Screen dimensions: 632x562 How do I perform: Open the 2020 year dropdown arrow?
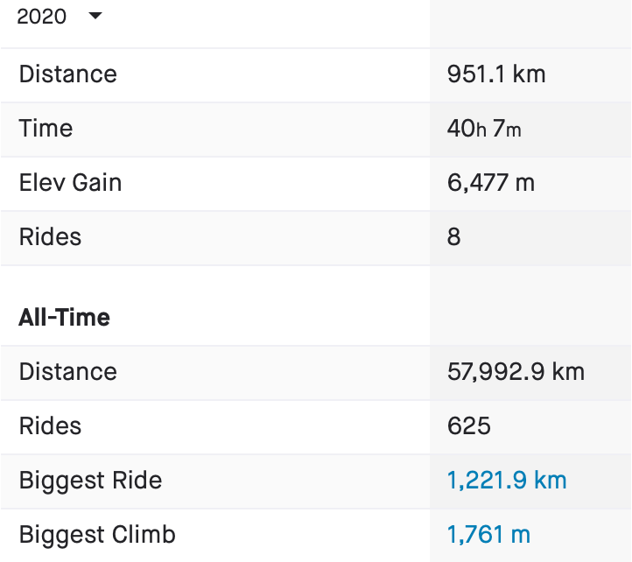point(95,17)
